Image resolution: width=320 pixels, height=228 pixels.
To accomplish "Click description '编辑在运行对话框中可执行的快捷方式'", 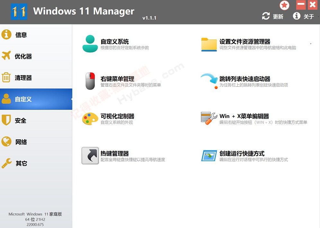I will click(x=254, y=160).
